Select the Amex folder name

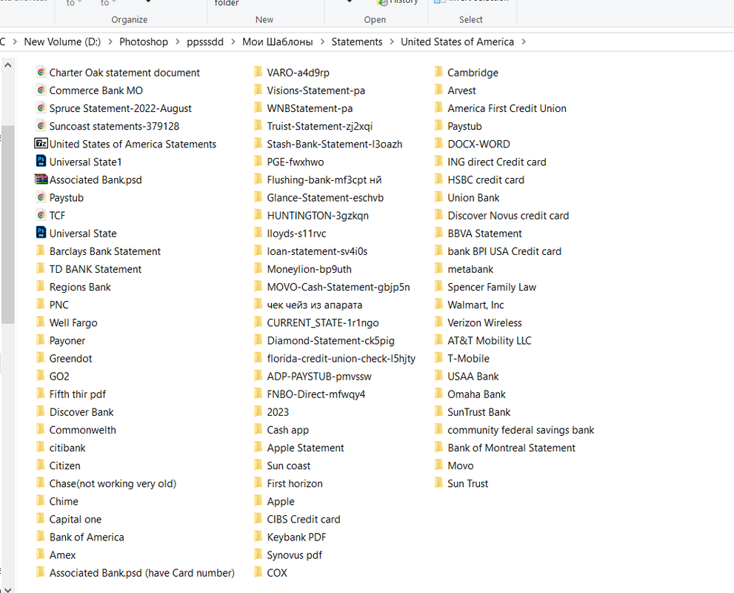pyautogui.click(x=62, y=555)
